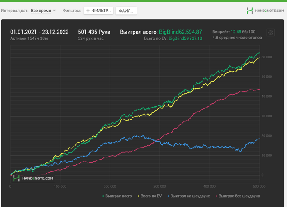Viewport: 287px width, 207px height.
Task: Click the yellow dot for Всего по EV
Action: pos(139,196)
